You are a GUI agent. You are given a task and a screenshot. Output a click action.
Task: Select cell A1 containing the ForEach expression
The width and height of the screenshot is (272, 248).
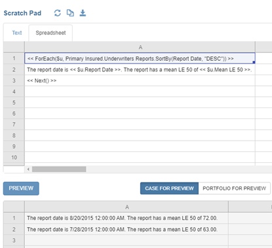pos(140,58)
